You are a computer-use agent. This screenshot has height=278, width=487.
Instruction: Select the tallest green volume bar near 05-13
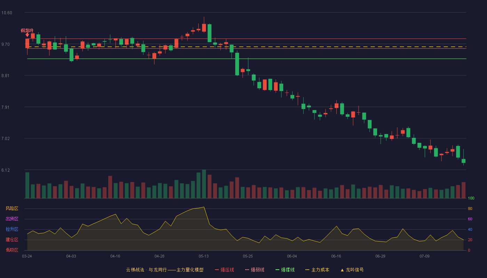(x=204, y=184)
